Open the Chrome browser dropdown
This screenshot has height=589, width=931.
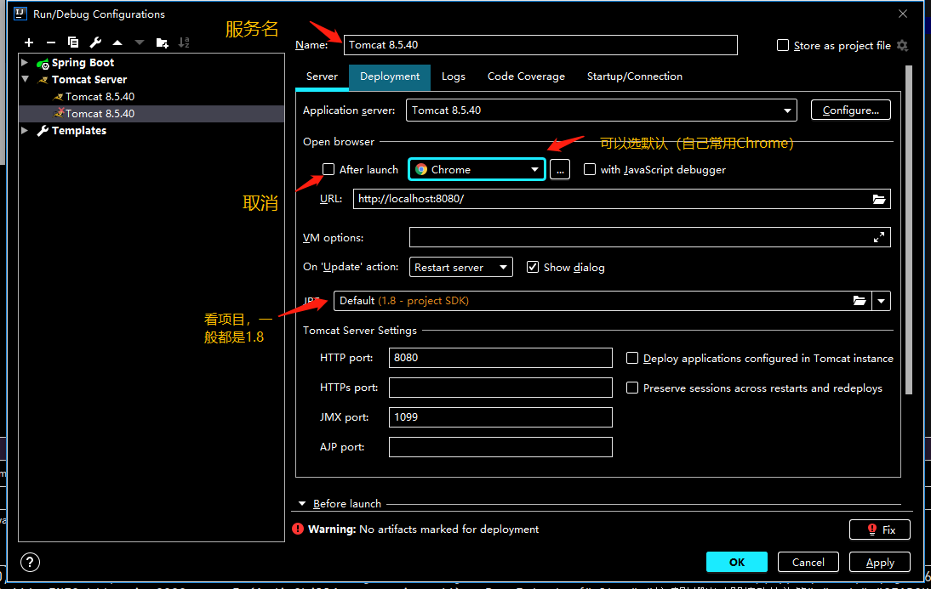477,170
